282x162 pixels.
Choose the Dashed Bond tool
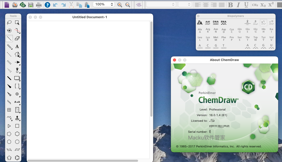(x=9, y=54)
